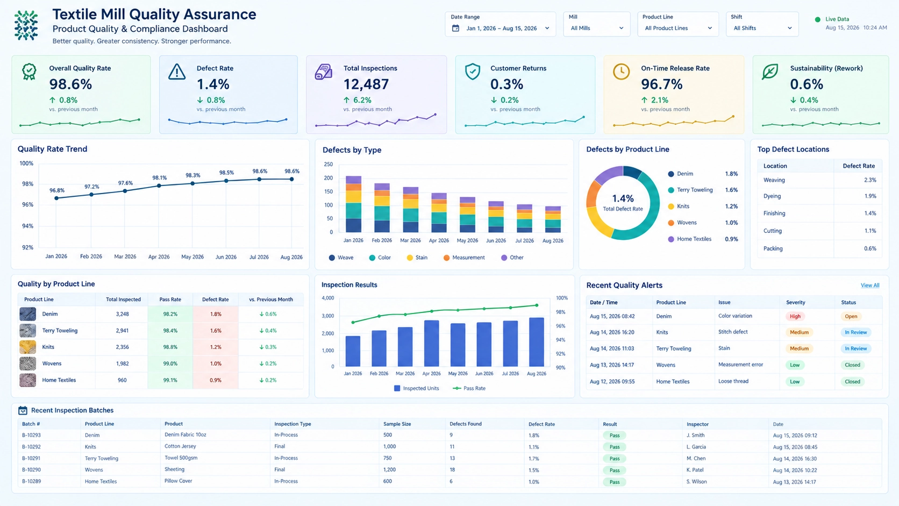Click the Textile Mill logo icon
The image size is (899, 506).
pyautogui.click(x=26, y=25)
